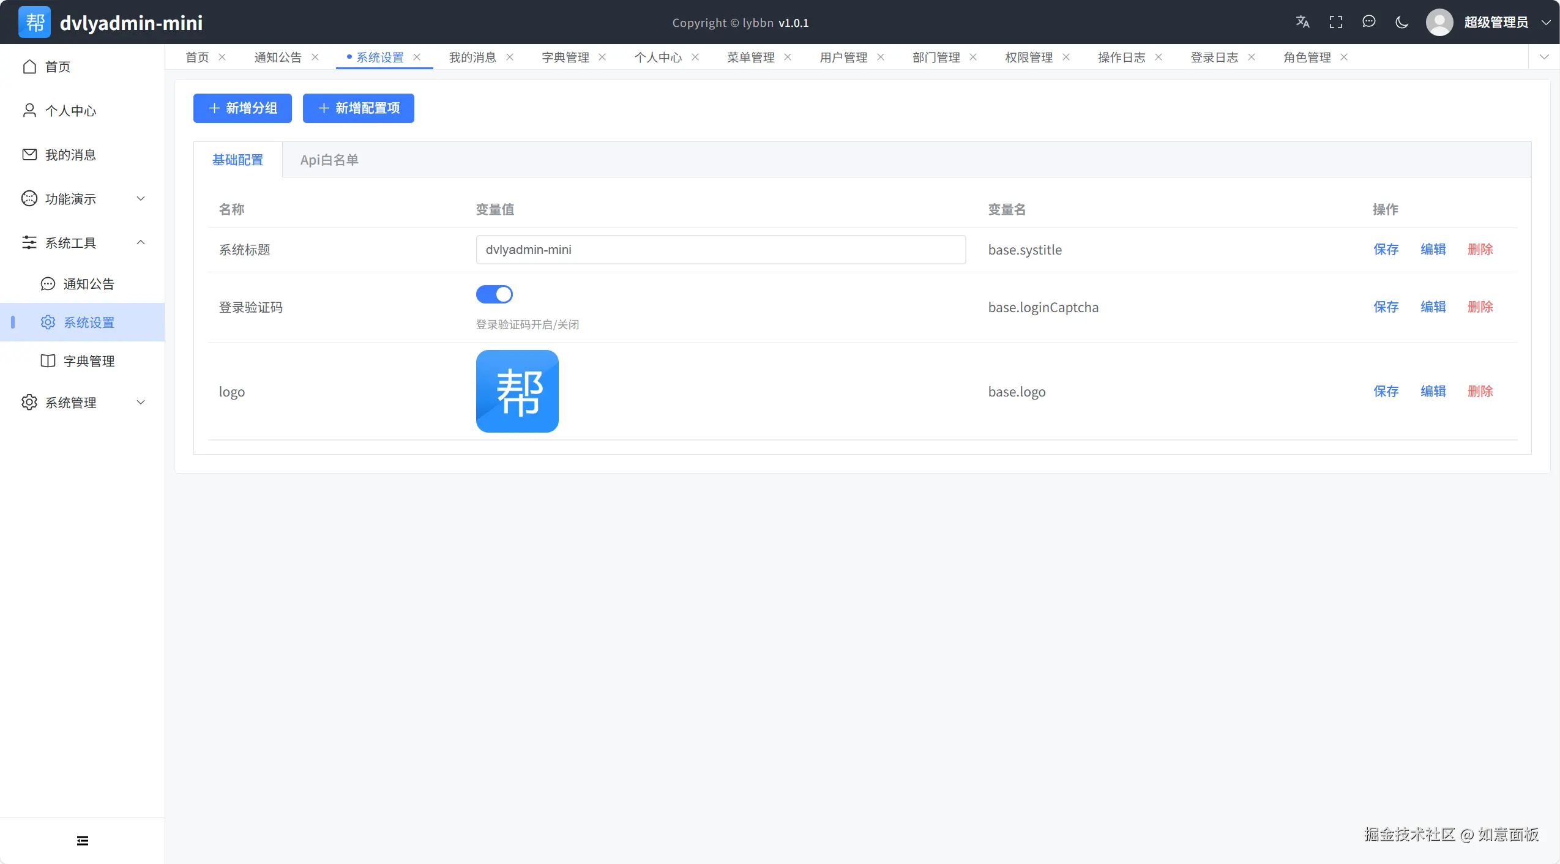1560x864 pixels.
Task: Open messages chat bubble icon in header
Action: [1369, 22]
